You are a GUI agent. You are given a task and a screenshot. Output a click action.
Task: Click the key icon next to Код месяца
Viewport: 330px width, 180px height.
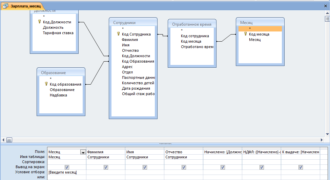point(245,34)
